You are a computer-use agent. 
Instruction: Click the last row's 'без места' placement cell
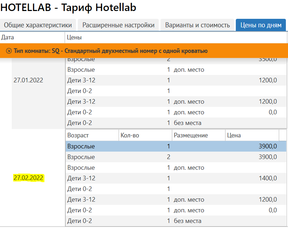click(188, 221)
